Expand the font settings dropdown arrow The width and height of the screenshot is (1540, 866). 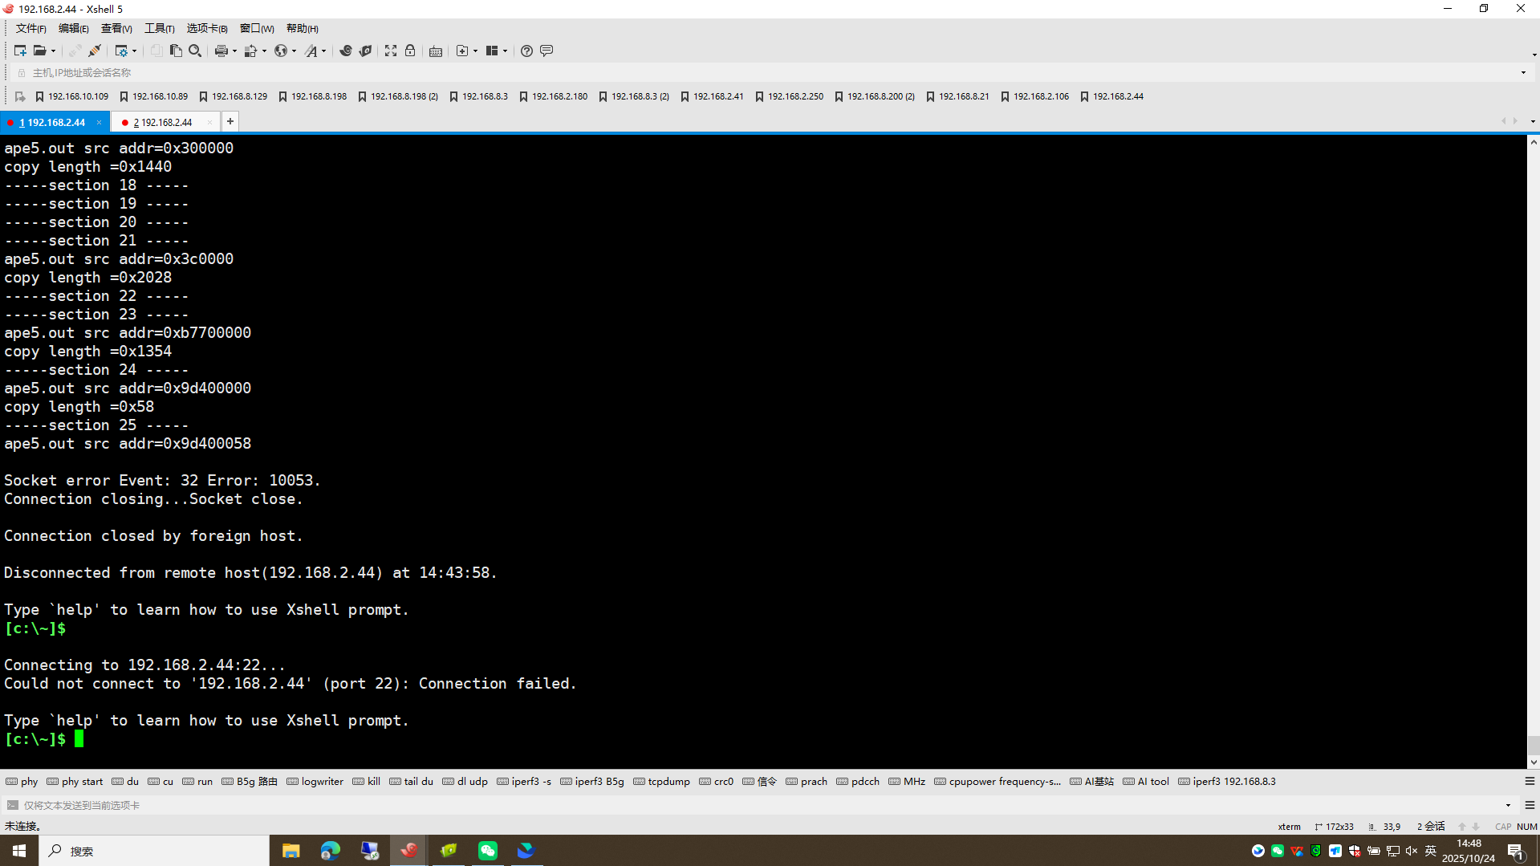[324, 51]
